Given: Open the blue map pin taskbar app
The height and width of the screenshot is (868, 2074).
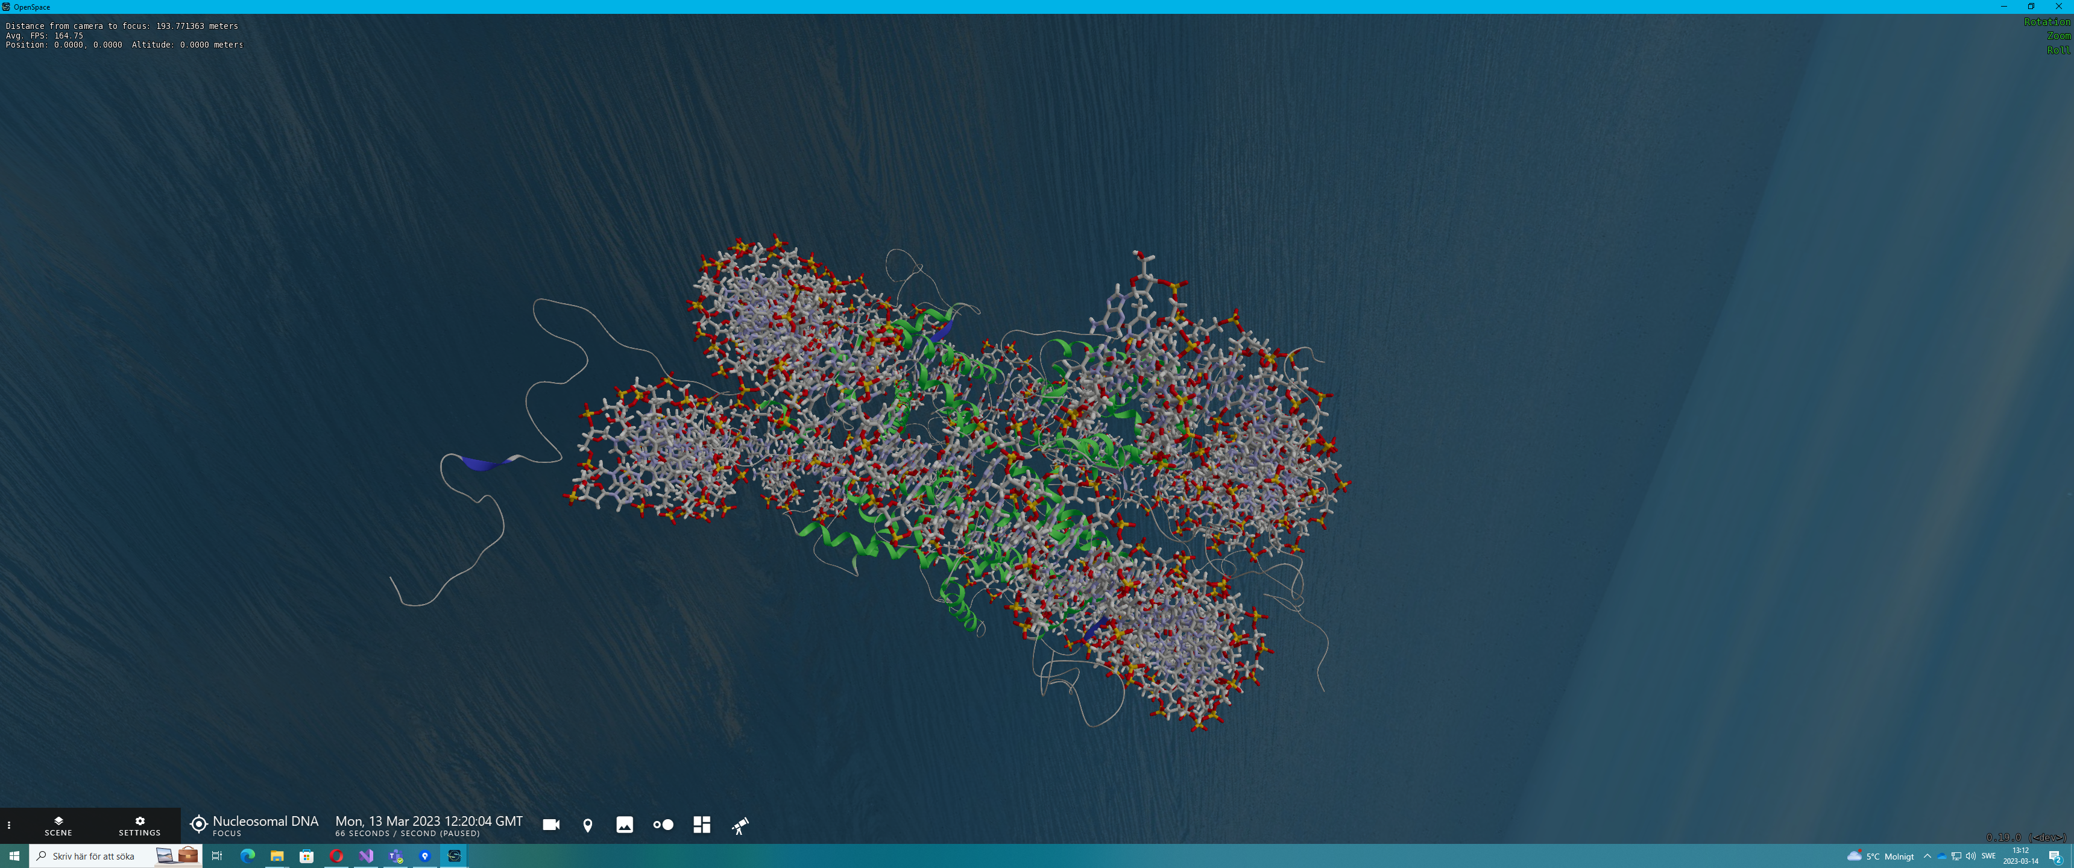Looking at the screenshot, I should click(x=425, y=856).
